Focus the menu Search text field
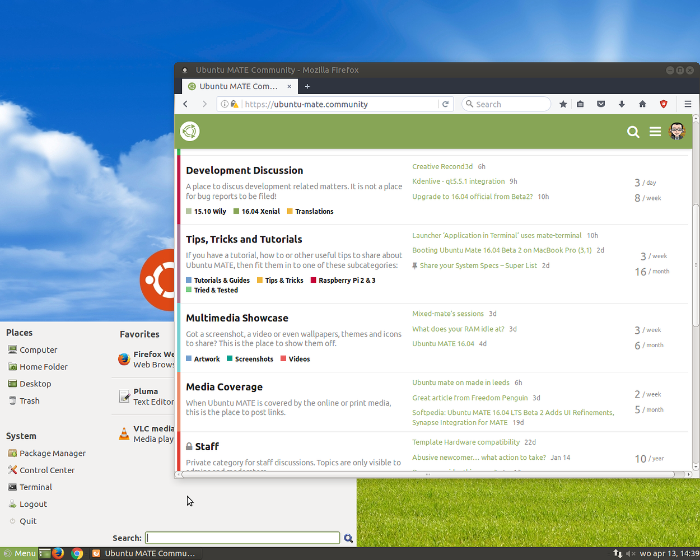The width and height of the screenshot is (700, 560). click(242, 538)
